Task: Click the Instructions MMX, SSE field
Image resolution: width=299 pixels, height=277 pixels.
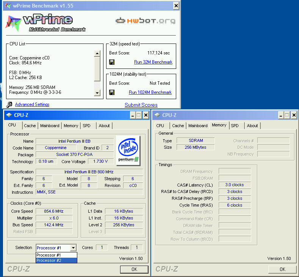Action: pos(89,192)
